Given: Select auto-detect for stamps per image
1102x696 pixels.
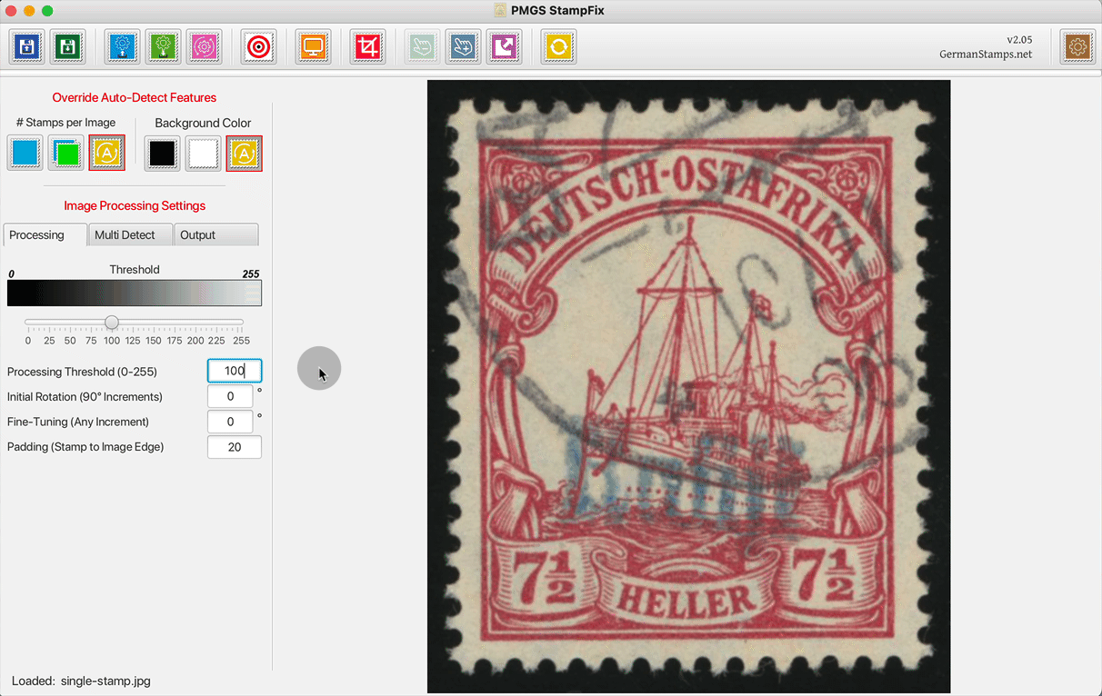Looking at the screenshot, I should pyautogui.click(x=107, y=154).
